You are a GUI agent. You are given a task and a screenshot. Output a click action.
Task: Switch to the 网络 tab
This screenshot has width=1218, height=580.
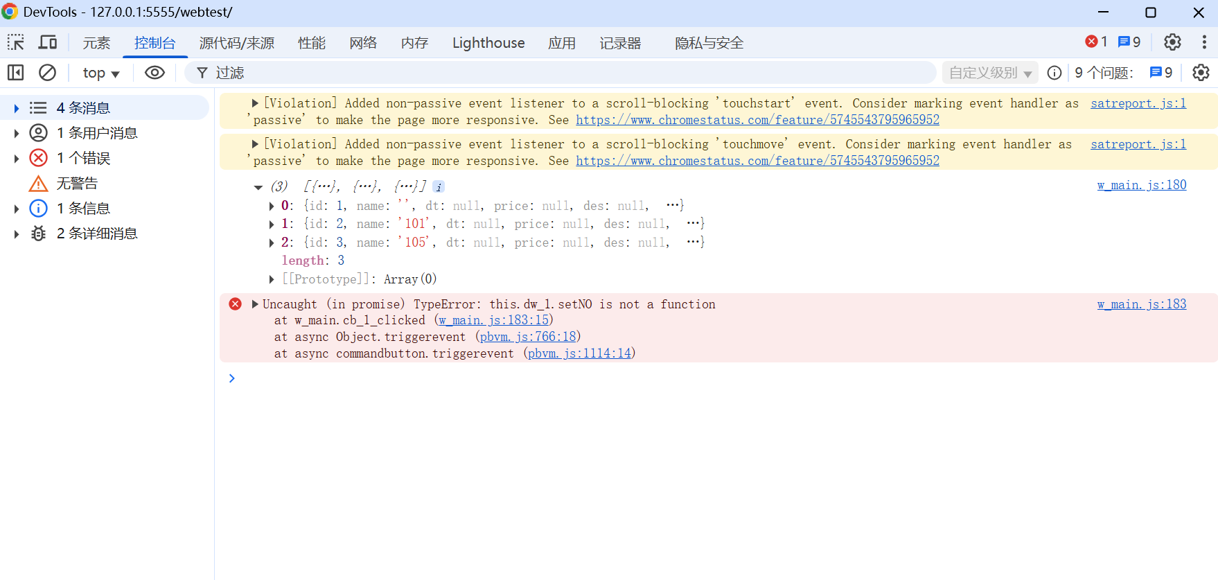point(363,43)
